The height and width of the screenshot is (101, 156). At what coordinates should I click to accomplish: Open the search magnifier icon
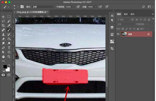[143, 7]
